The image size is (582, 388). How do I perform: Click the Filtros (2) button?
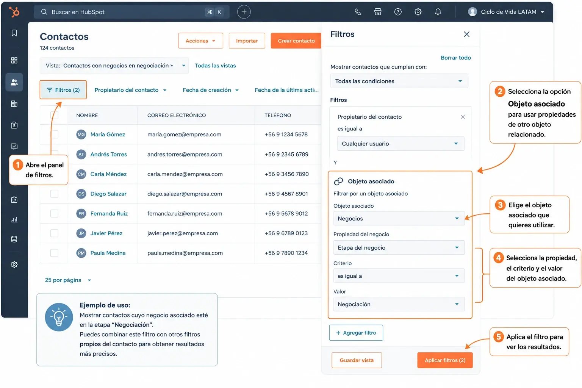(x=63, y=90)
